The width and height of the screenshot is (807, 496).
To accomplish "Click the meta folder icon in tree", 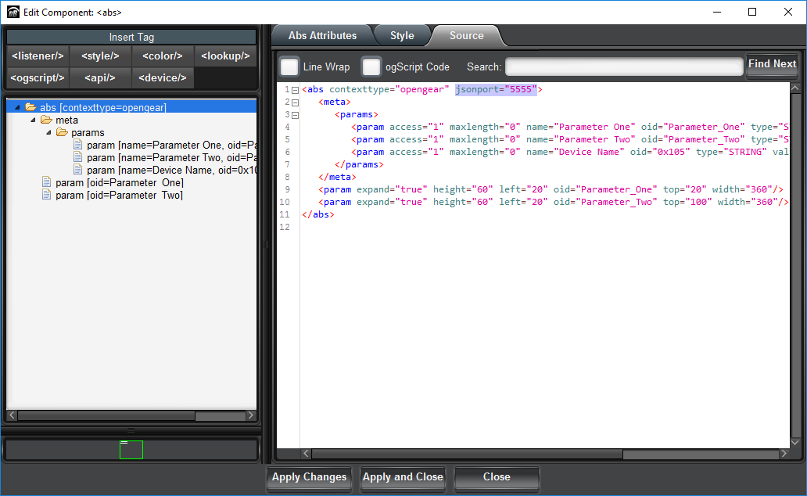I will click(x=46, y=120).
